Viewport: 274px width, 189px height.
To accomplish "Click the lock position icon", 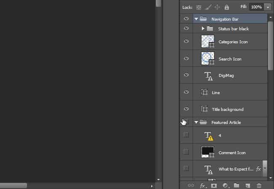I will tap(217, 7).
